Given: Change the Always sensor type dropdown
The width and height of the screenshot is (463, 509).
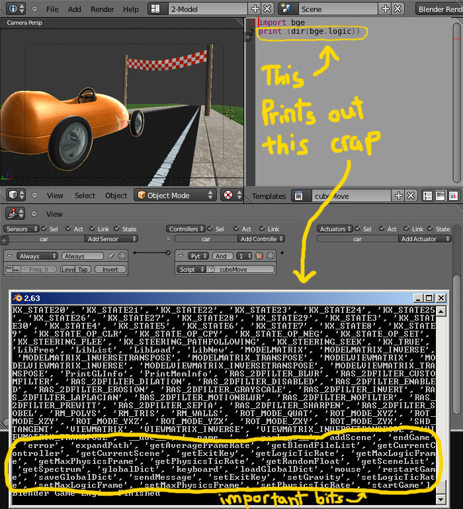Looking at the screenshot, I should tap(37, 256).
